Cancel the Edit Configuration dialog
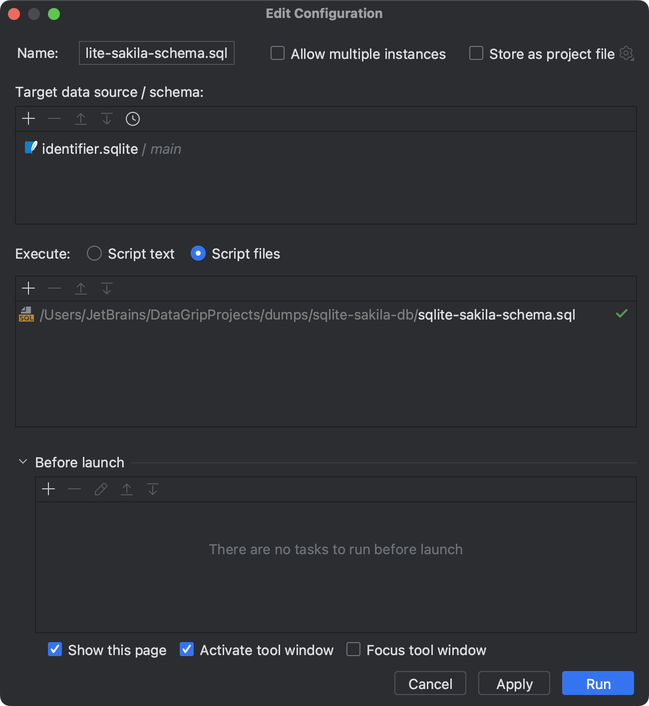 pos(429,683)
